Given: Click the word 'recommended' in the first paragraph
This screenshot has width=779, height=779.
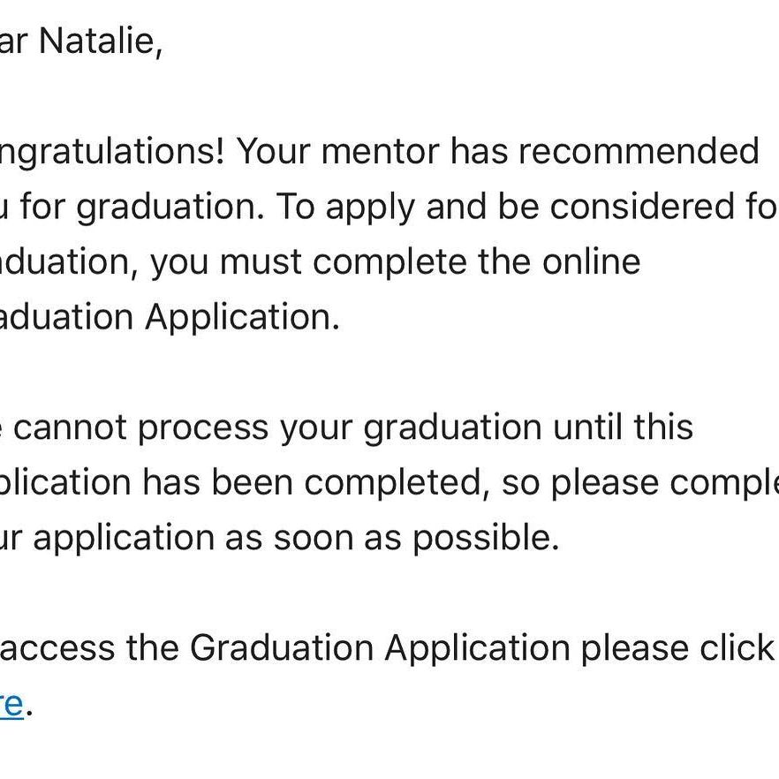Looking at the screenshot, I should [639, 150].
